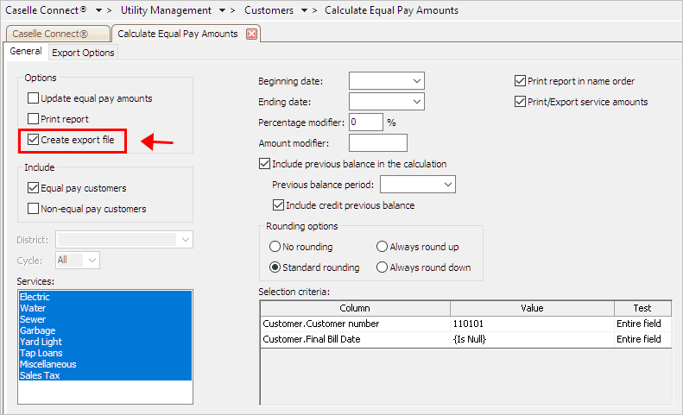
Task: Open the General tab
Action: [x=26, y=52]
